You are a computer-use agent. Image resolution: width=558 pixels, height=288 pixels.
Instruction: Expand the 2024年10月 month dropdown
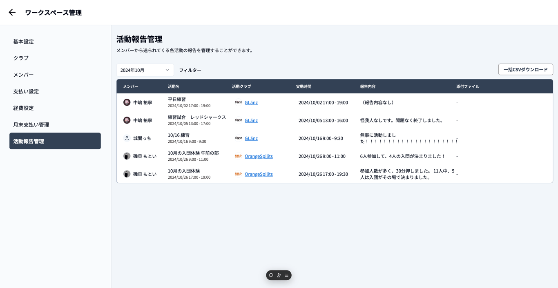(x=145, y=70)
